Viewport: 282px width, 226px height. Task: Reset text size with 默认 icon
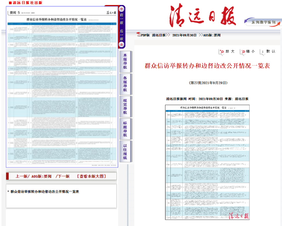262,52
